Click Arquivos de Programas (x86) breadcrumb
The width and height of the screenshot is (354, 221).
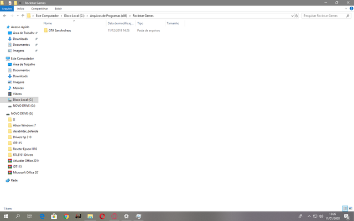point(108,16)
